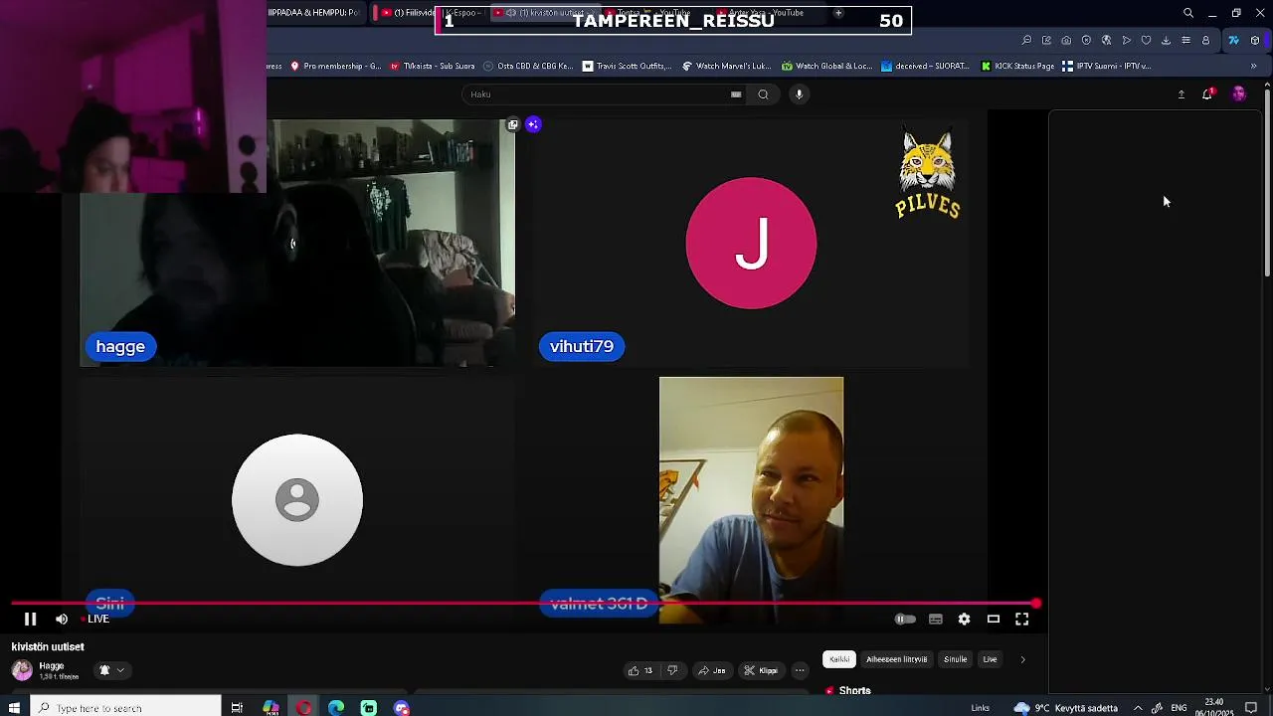
Task: Open weather widget Kevyttä sadetta
Action: coord(1066,708)
